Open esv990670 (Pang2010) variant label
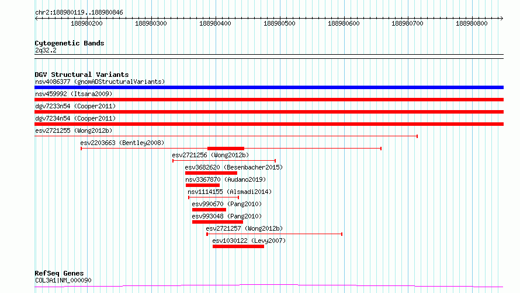This screenshot has width=520, height=293. pyautogui.click(x=227, y=204)
